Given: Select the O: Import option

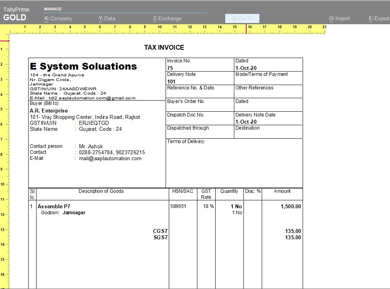Looking at the screenshot, I should coord(340,18).
